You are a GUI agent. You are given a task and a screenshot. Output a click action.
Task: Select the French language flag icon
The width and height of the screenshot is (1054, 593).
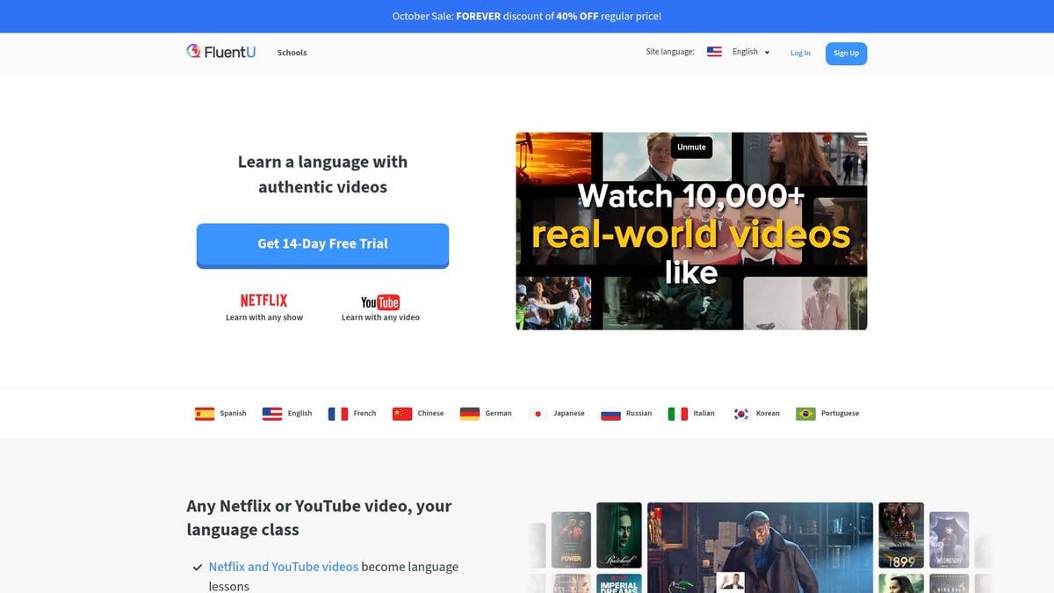point(336,412)
